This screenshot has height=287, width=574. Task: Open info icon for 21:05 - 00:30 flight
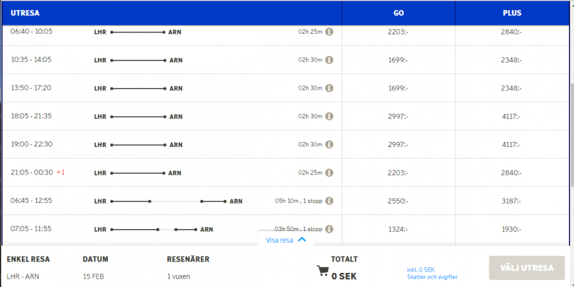coord(330,172)
